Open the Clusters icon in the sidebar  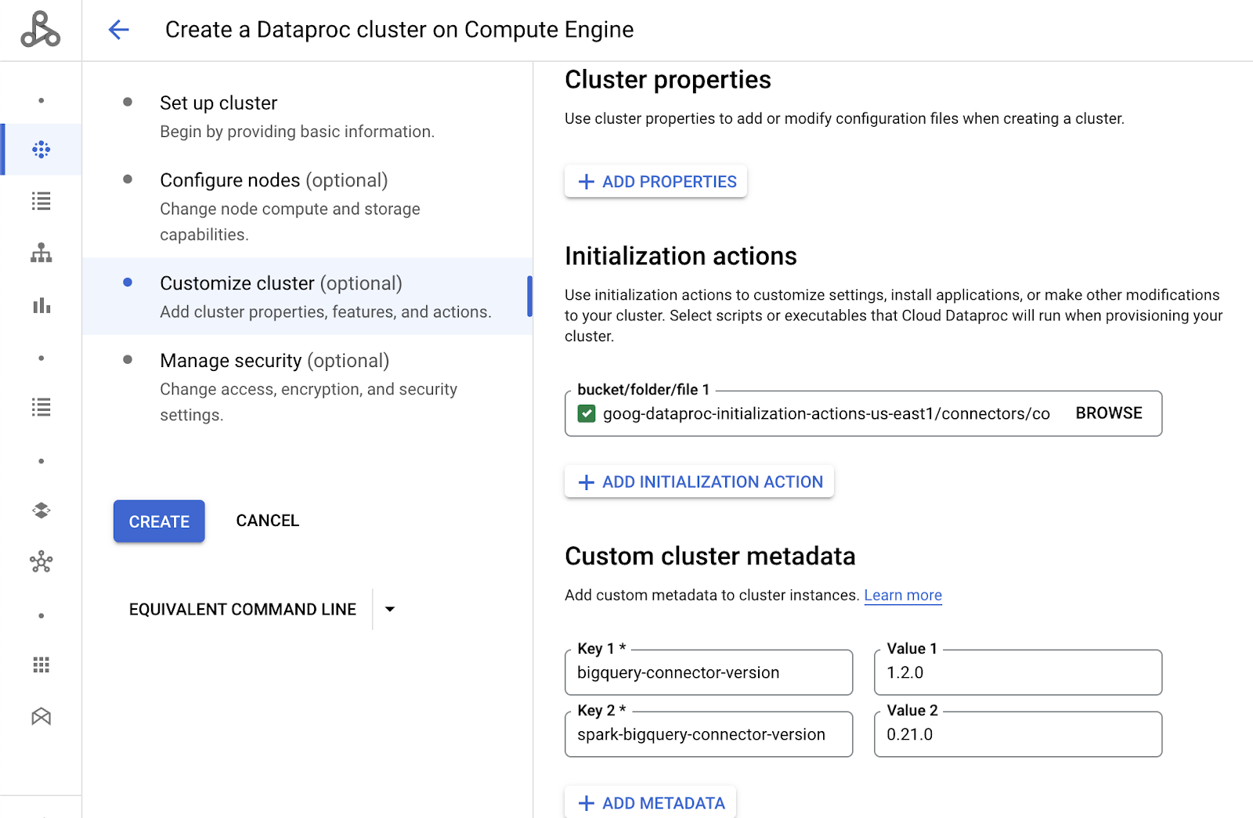[x=42, y=150]
